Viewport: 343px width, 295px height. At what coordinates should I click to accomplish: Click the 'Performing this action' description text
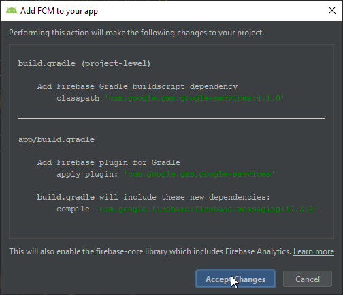click(136, 33)
